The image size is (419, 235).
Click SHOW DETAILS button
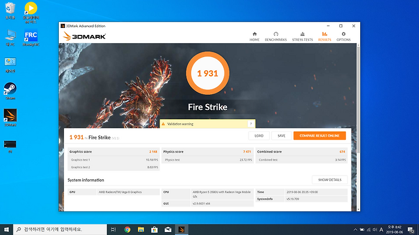click(x=330, y=180)
